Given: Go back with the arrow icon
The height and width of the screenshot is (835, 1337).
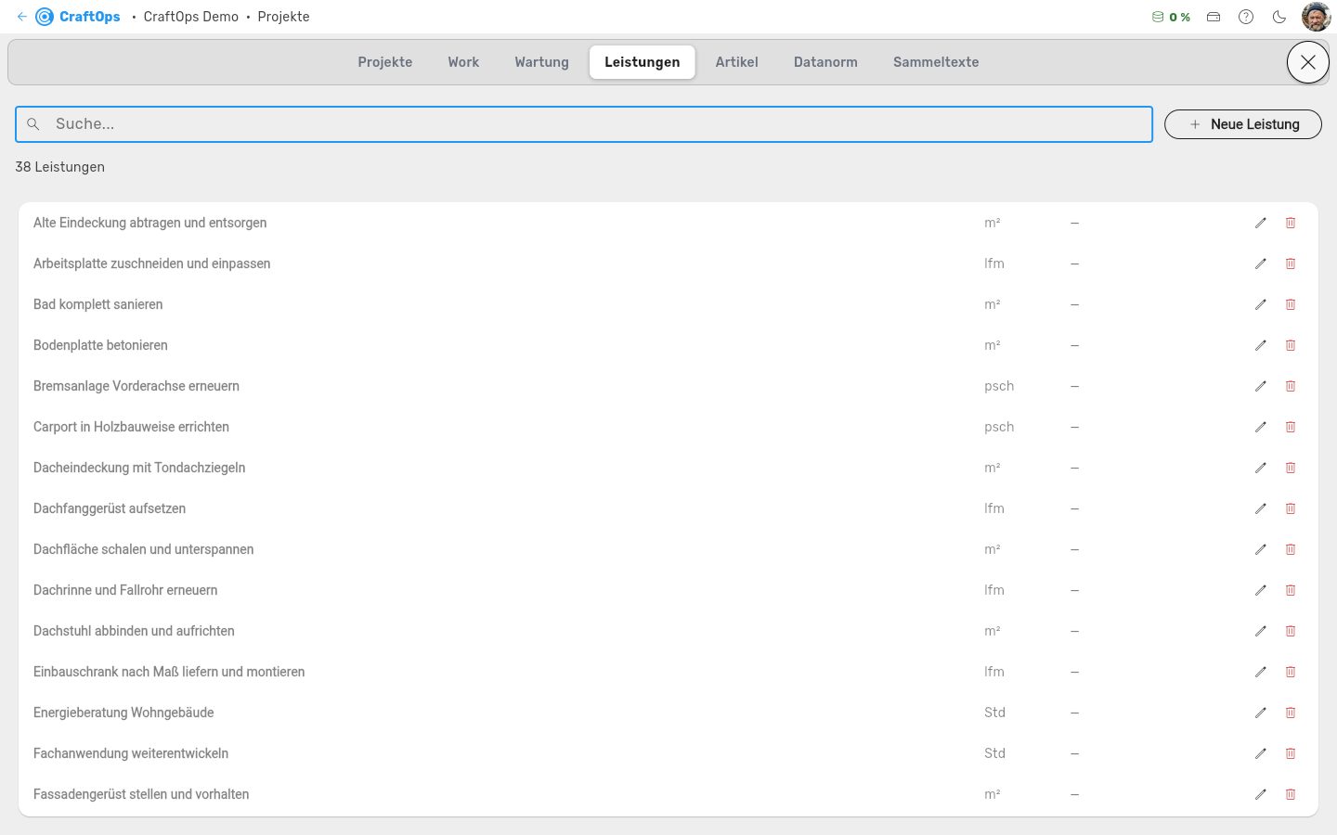Looking at the screenshot, I should point(22,17).
